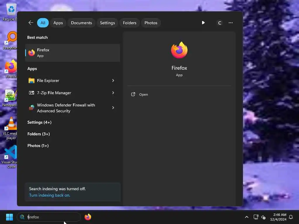Select the Recycle Bin desktop icon
Image resolution: width=299 pixels, height=224 pixels.
(x=10, y=12)
